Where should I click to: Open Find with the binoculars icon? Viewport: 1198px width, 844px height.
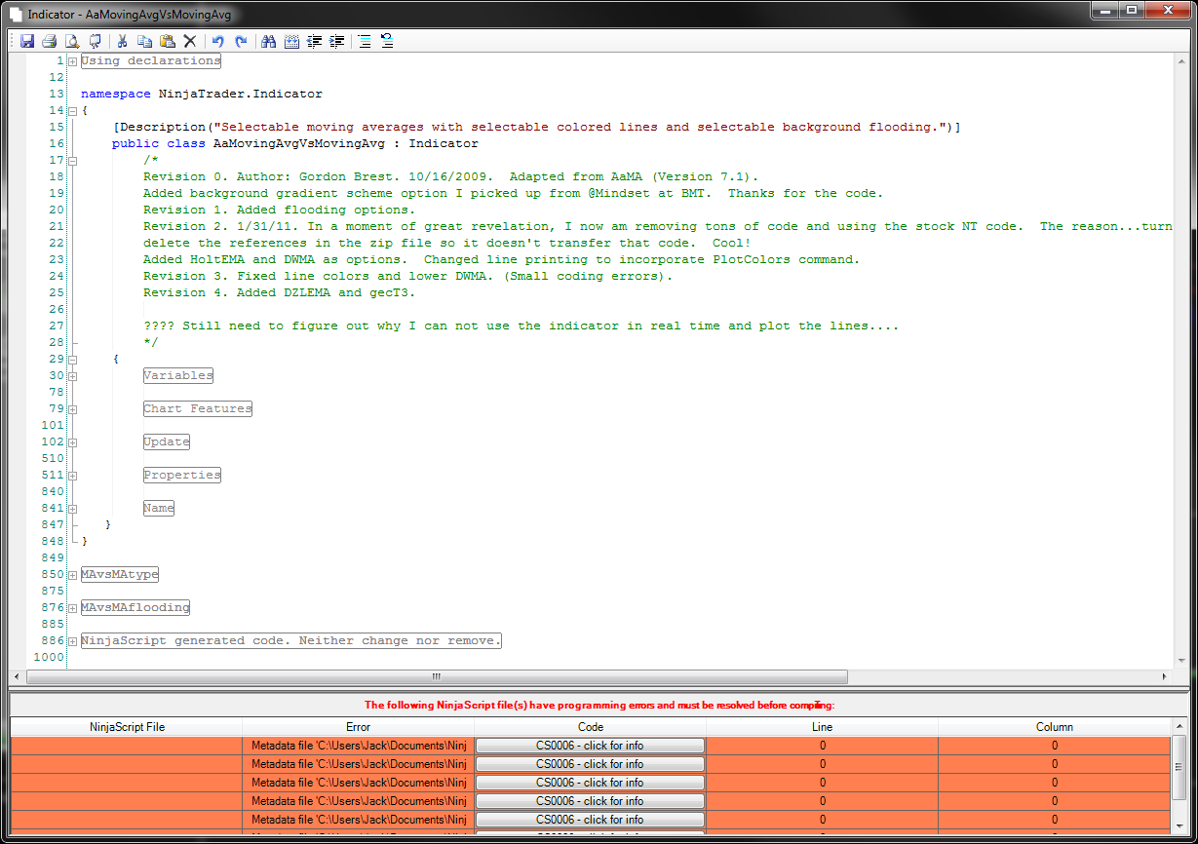pos(268,41)
